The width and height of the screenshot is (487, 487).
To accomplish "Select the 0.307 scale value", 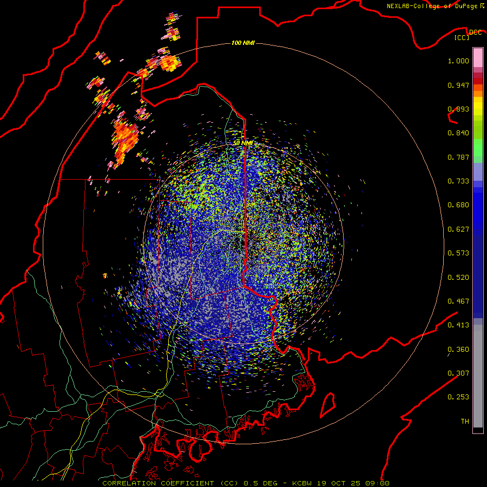I will [458, 373].
